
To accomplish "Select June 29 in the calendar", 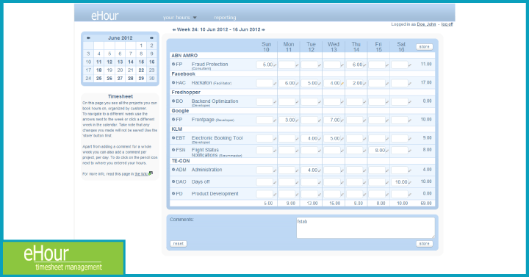I will pyautogui.click(x=141, y=79).
